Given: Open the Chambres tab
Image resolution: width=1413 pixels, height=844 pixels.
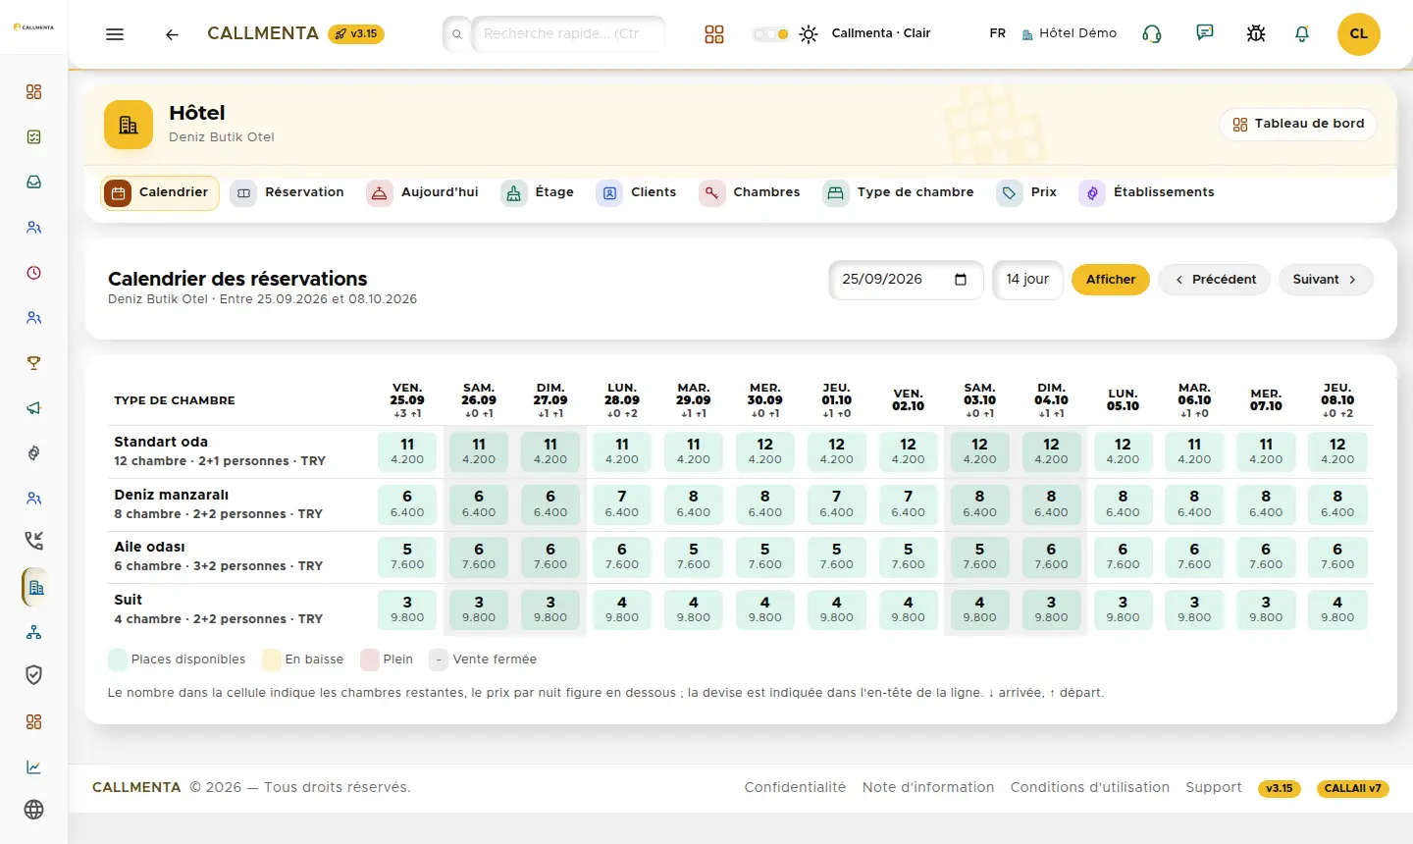Looking at the screenshot, I should [750, 192].
